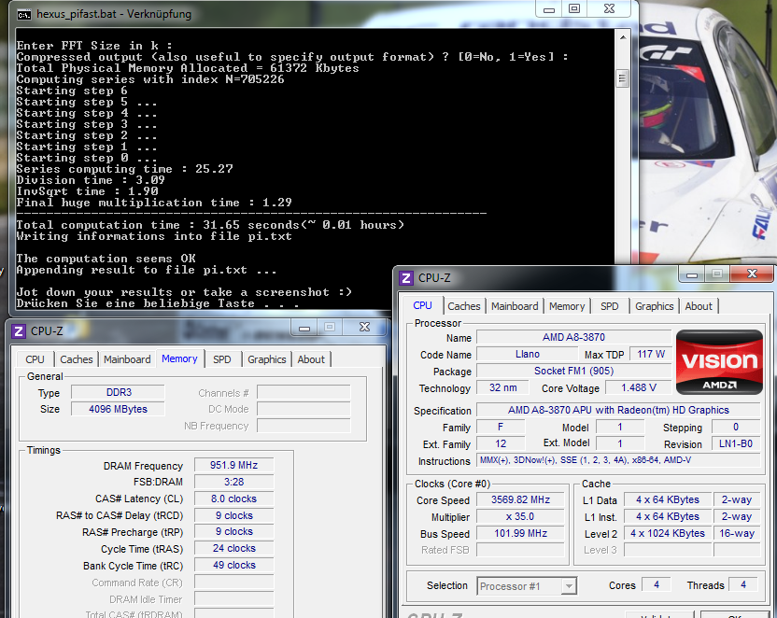Click the CAS# Latency value 8.0 clocks

coord(233,499)
